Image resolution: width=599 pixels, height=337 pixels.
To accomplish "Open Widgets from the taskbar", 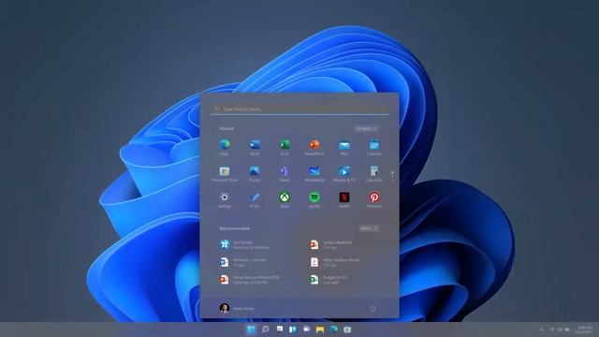I will click(293, 330).
